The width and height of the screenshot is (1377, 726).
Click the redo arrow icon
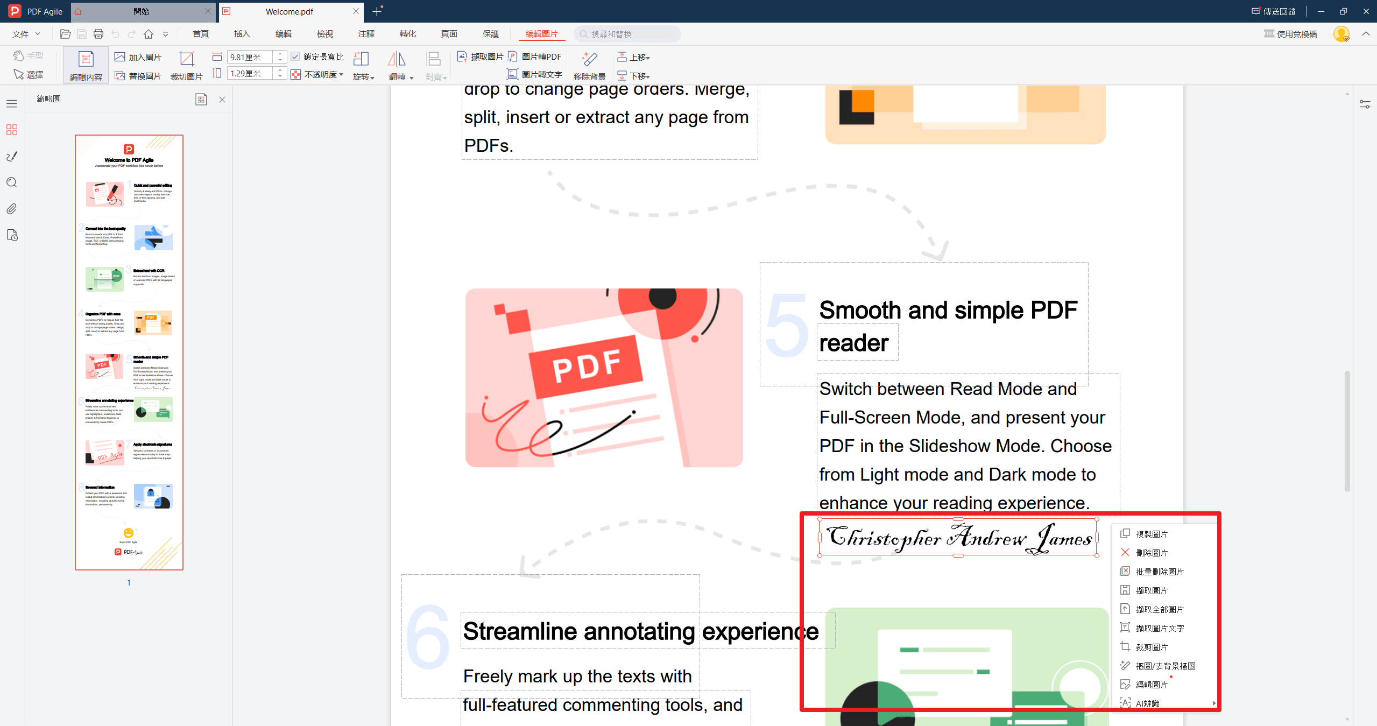pos(132,34)
